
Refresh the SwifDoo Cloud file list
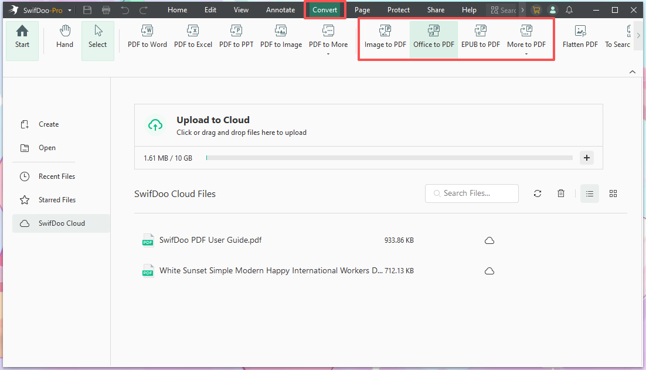538,193
